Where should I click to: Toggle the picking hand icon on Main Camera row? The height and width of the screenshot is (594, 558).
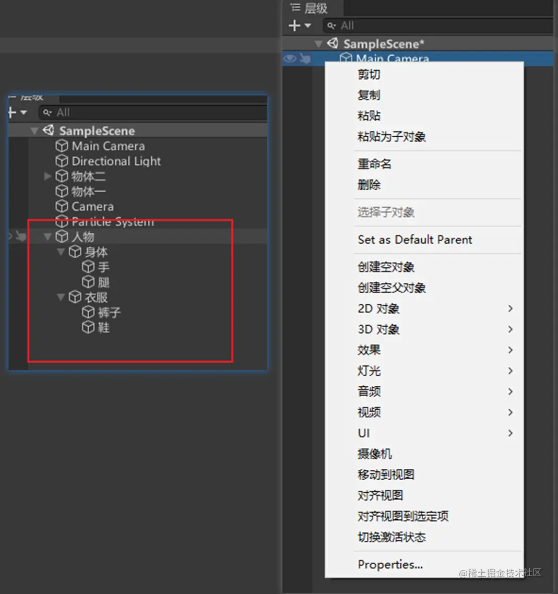click(x=305, y=58)
